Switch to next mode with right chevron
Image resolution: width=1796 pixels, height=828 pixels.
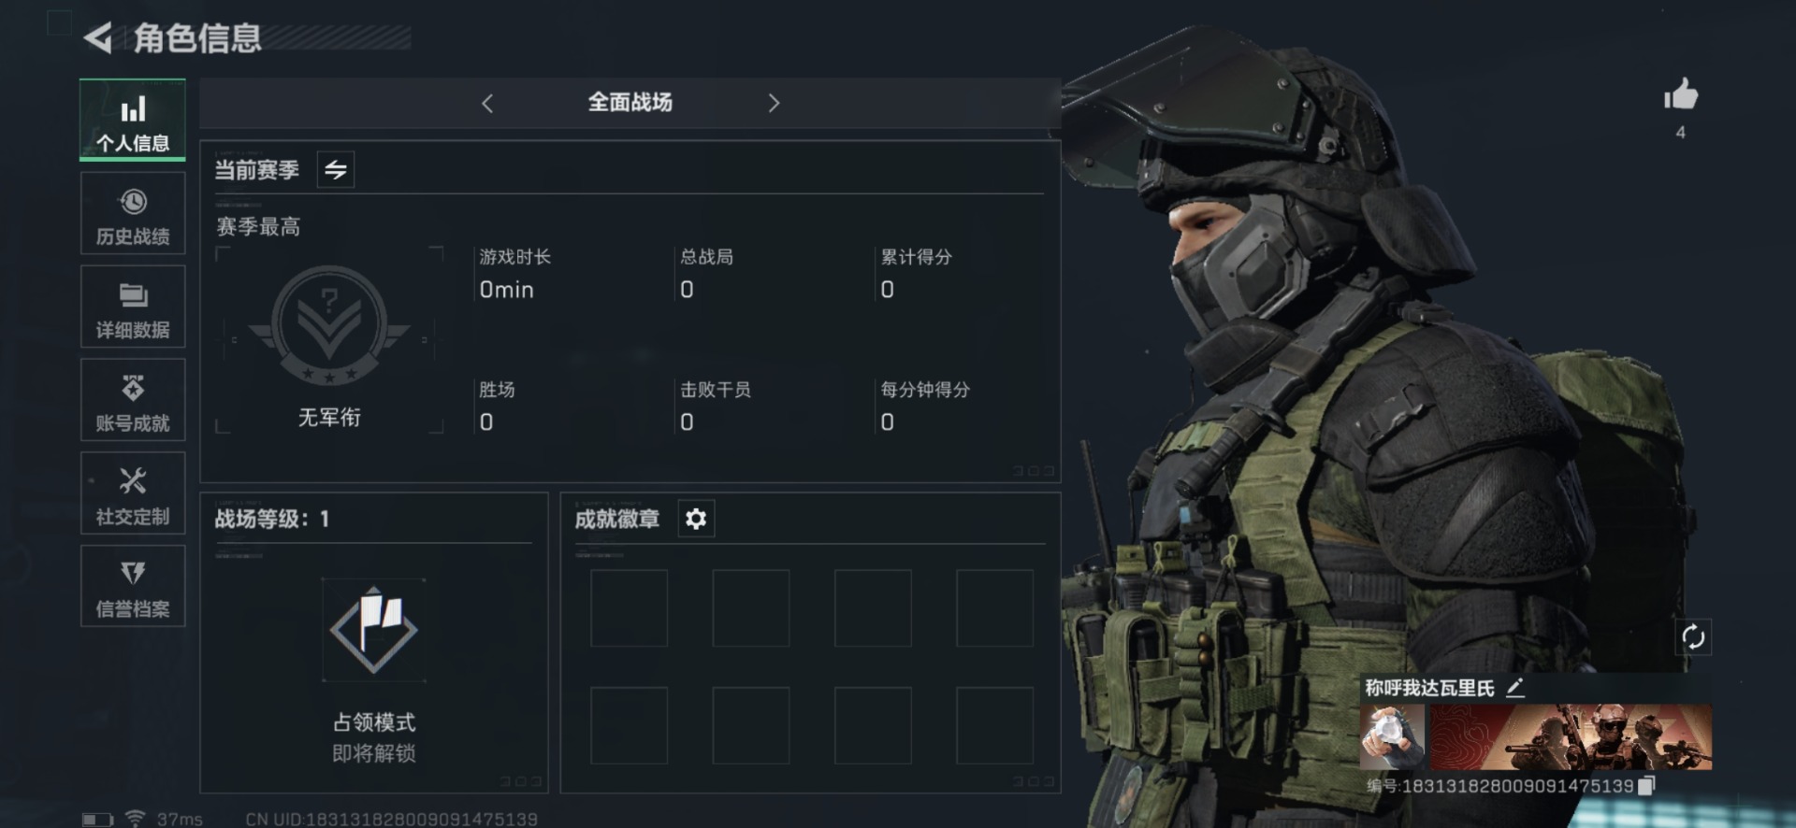point(774,103)
